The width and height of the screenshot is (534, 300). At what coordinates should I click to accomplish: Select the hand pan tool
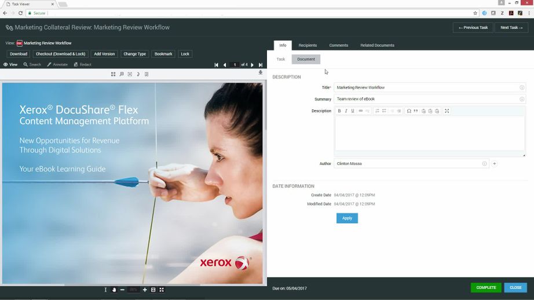[114, 290]
